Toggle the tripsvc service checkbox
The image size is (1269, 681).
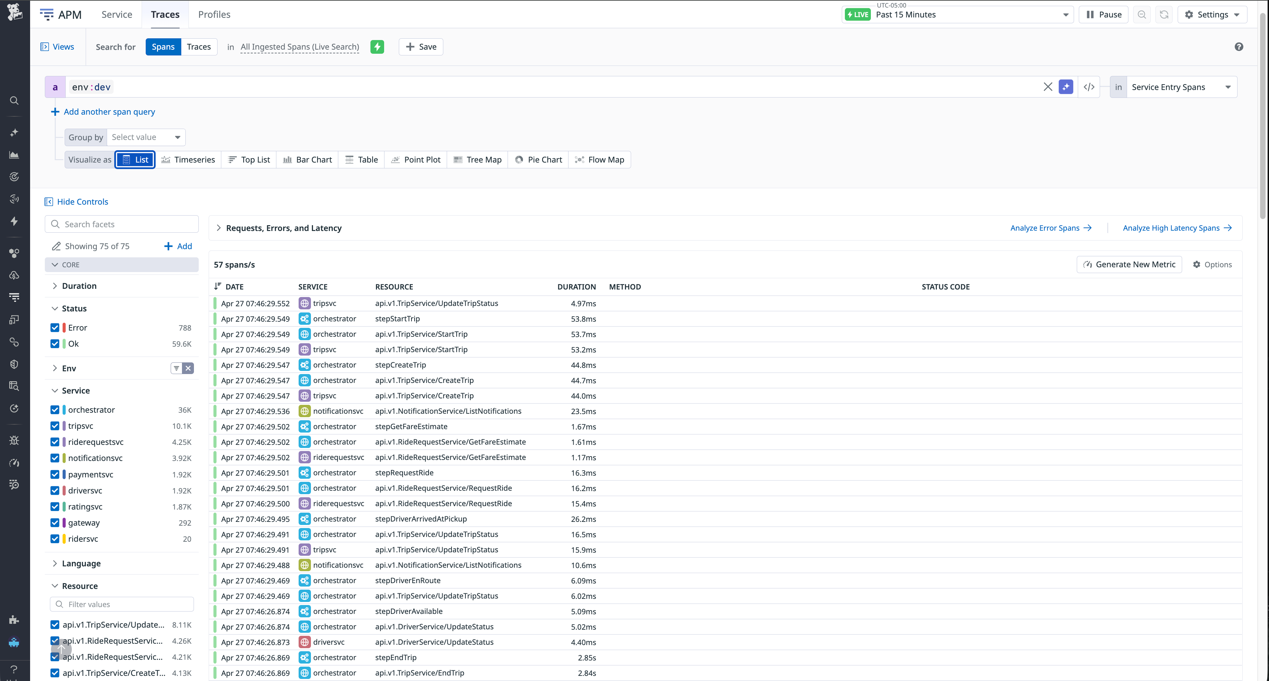(x=55, y=426)
